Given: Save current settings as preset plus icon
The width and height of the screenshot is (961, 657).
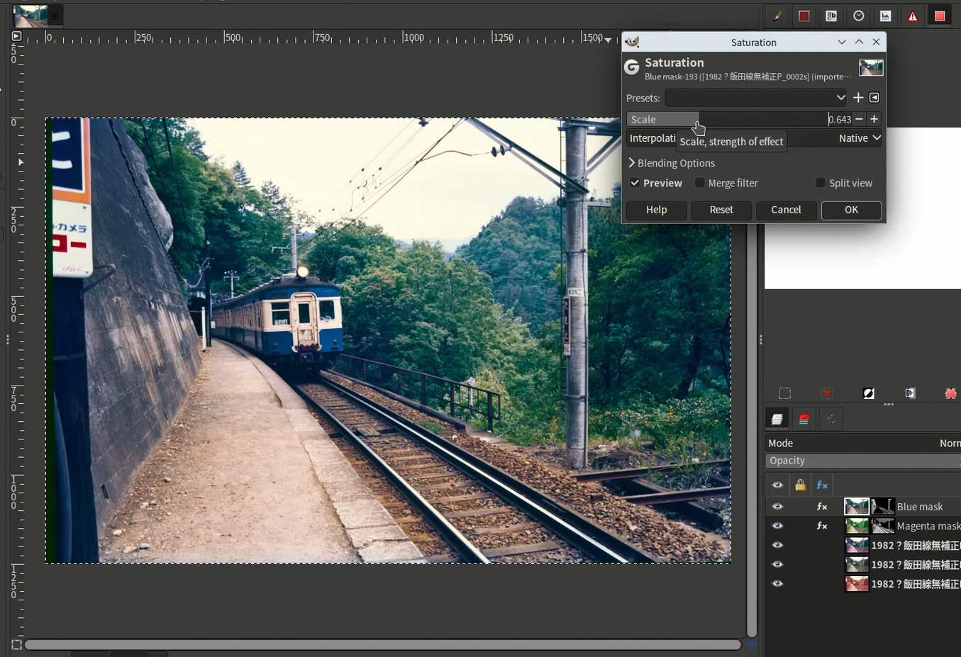Looking at the screenshot, I should click(x=858, y=98).
